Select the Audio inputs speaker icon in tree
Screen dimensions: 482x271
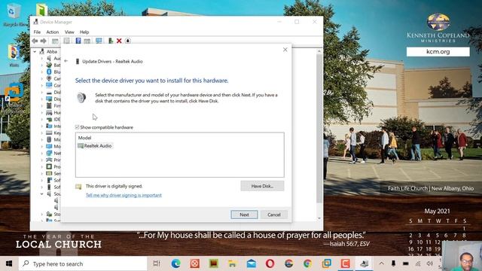(49, 59)
